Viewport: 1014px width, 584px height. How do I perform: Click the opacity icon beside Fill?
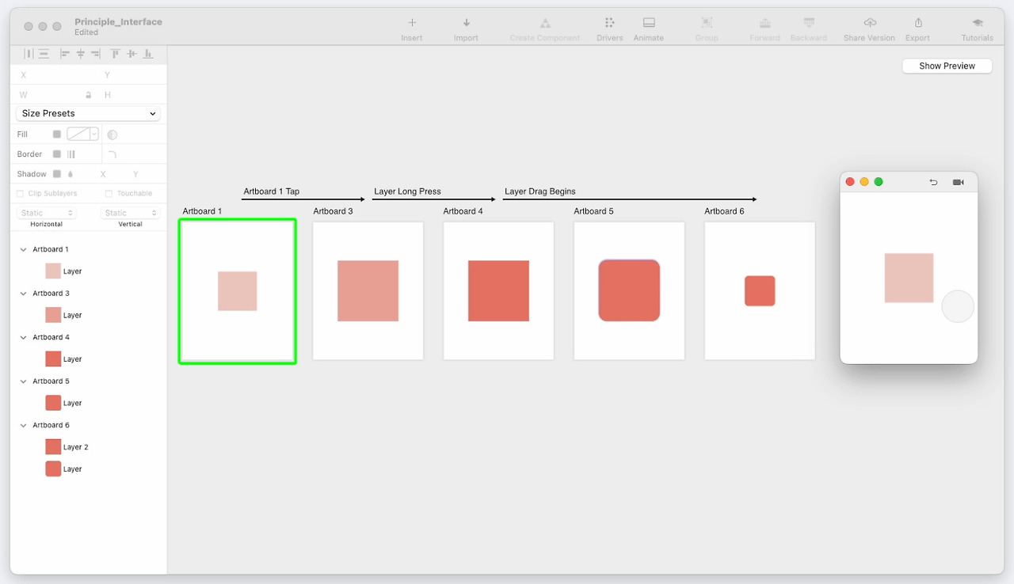click(112, 135)
